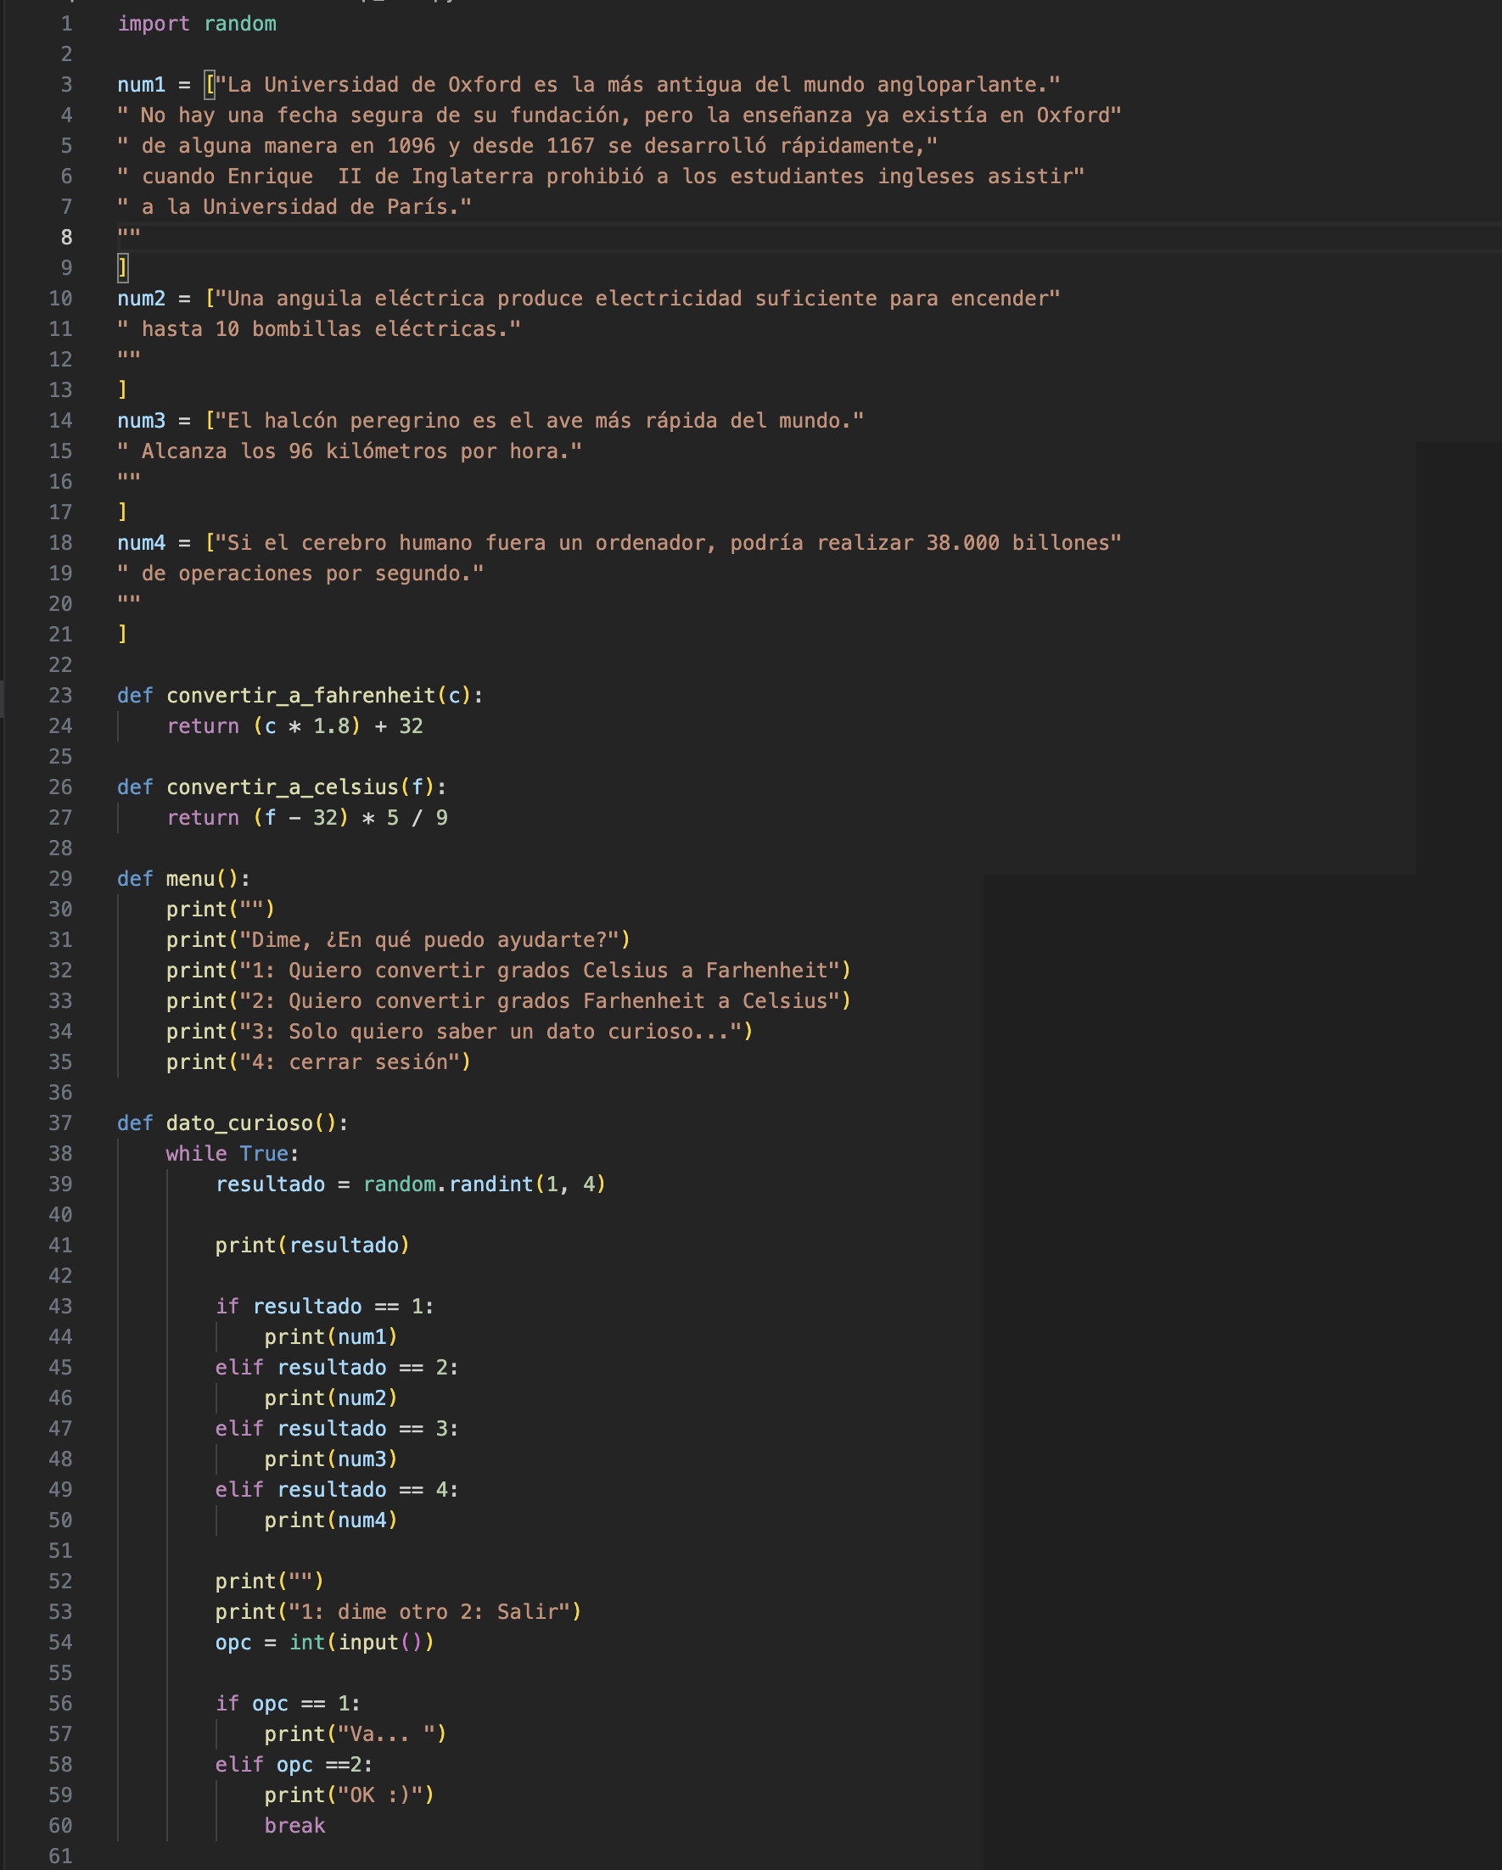Click the 'print(resultado)' line
The width and height of the screenshot is (1502, 1870).
click(312, 1246)
